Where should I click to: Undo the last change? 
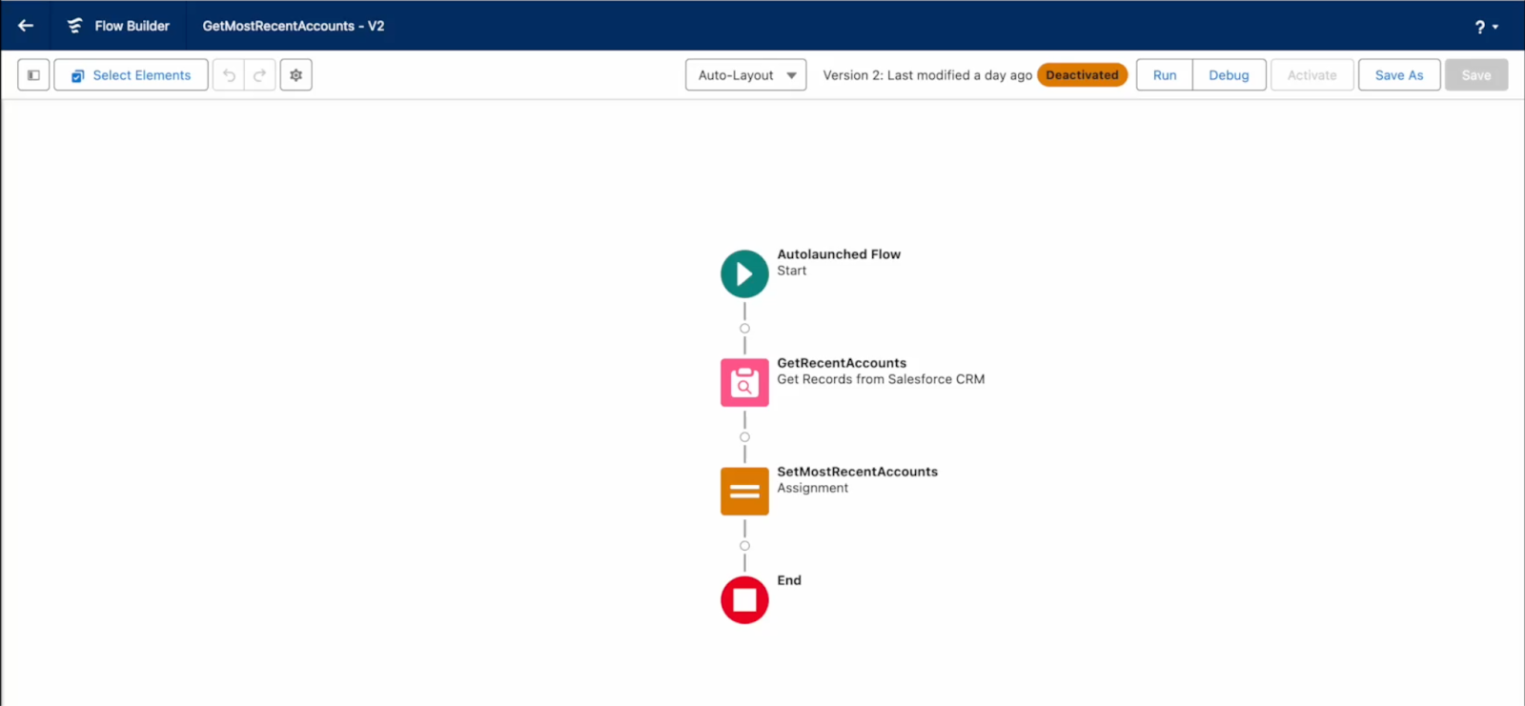229,75
